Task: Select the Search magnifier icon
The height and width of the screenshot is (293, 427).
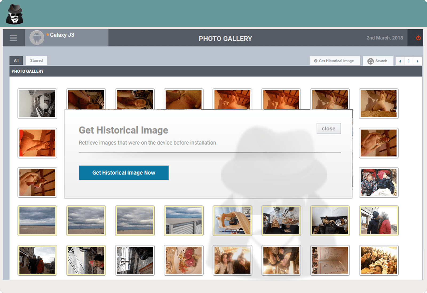Action: pyautogui.click(x=371, y=61)
